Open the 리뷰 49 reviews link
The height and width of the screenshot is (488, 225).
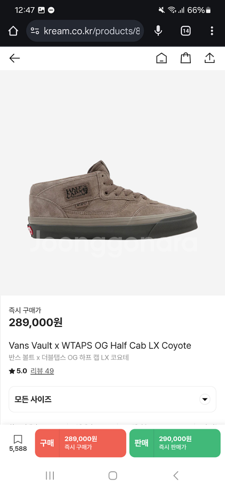pyautogui.click(x=42, y=371)
